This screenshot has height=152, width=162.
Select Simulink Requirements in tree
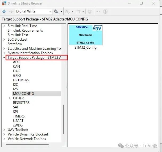coord(25,31)
